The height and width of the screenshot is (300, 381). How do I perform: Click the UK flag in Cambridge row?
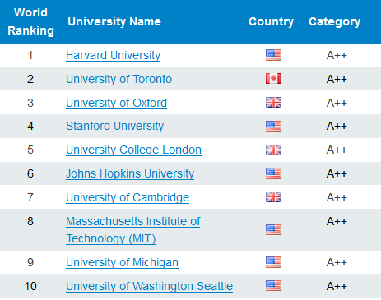(x=273, y=197)
